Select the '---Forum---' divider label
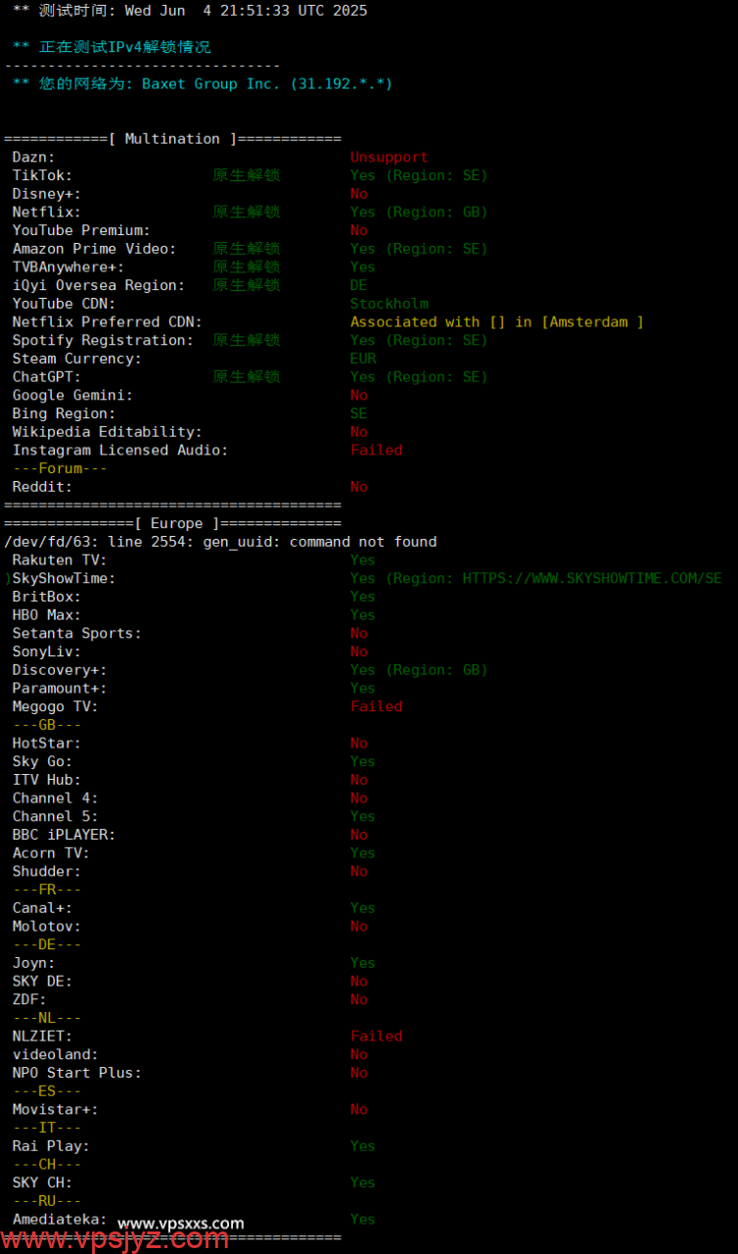The height and width of the screenshot is (1254, 738). [x=61, y=468]
